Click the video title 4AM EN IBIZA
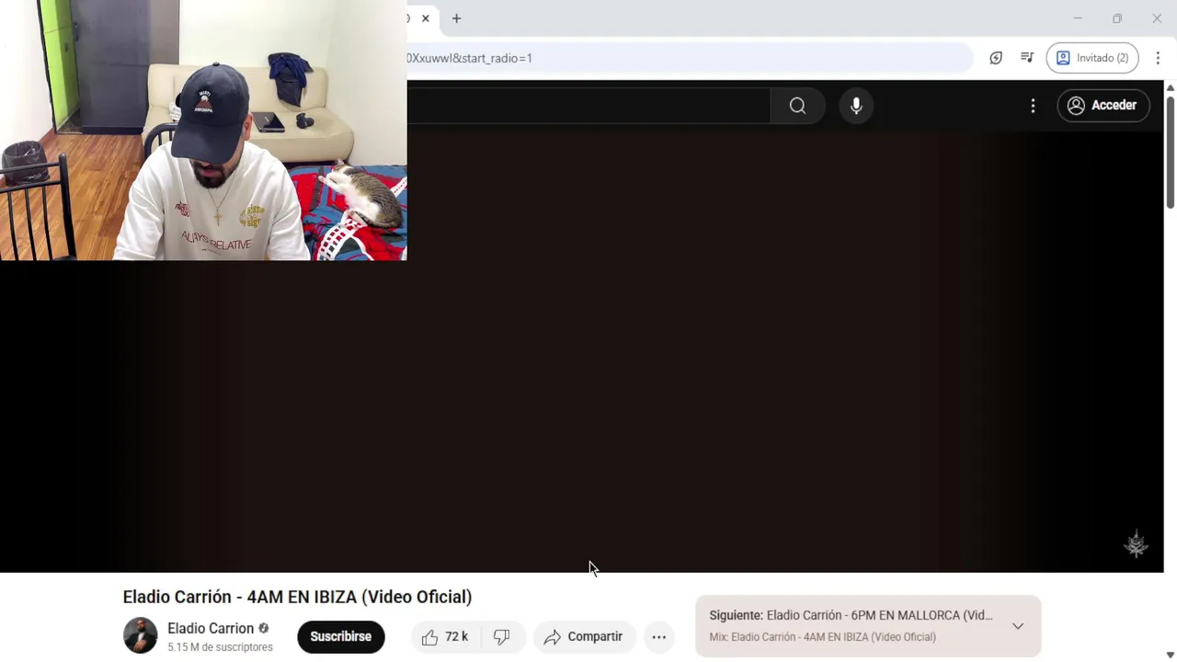Viewport: 1177px width, 662px height. pyautogui.click(x=297, y=597)
